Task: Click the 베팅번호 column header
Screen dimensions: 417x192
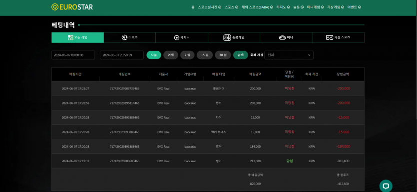Action: tap(124, 74)
